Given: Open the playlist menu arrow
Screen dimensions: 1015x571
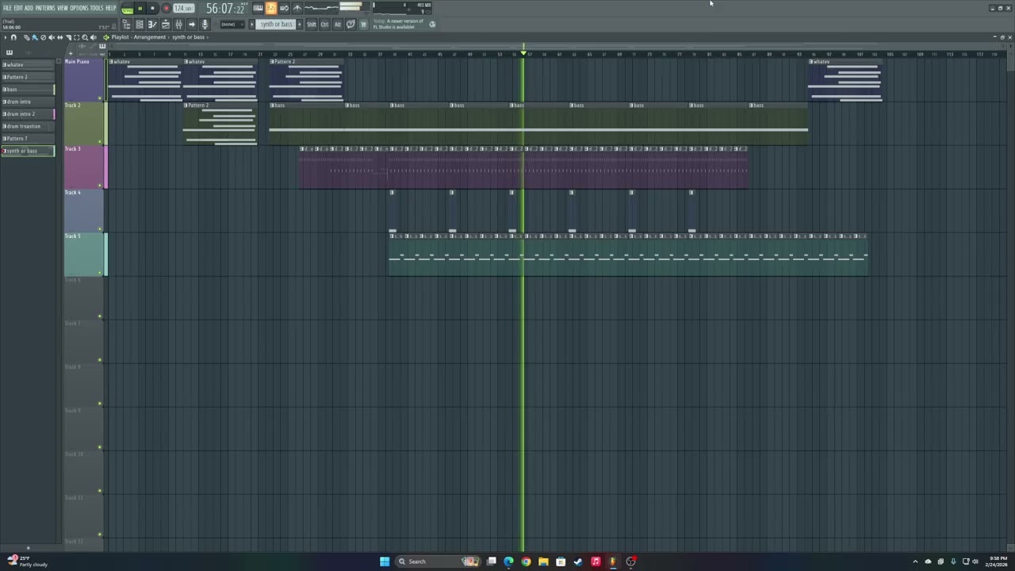Looking at the screenshot, I should pyautogui.click(x=6, y=37).
